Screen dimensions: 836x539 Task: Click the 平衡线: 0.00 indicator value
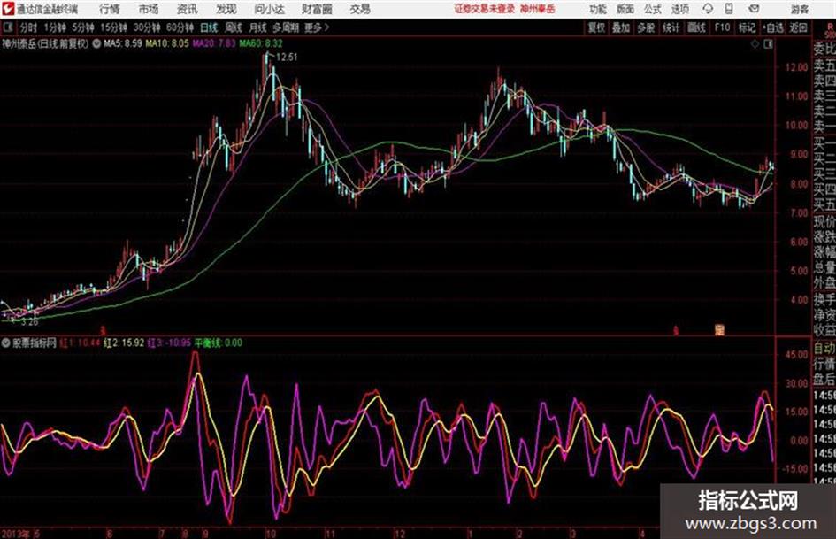[218, 343]
